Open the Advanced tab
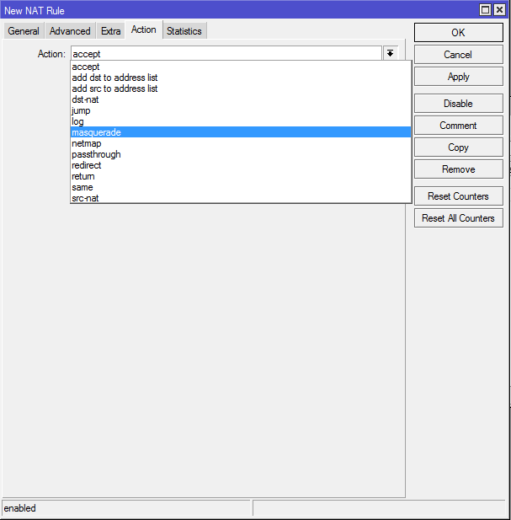The height and width of the screenshot is (520, 511). 70,31
